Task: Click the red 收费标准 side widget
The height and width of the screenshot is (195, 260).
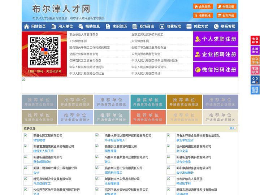Action: pos(255,40)
